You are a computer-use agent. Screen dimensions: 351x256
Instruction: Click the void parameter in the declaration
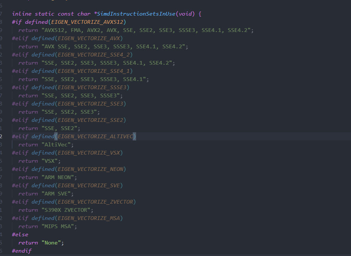click(185, 14)
